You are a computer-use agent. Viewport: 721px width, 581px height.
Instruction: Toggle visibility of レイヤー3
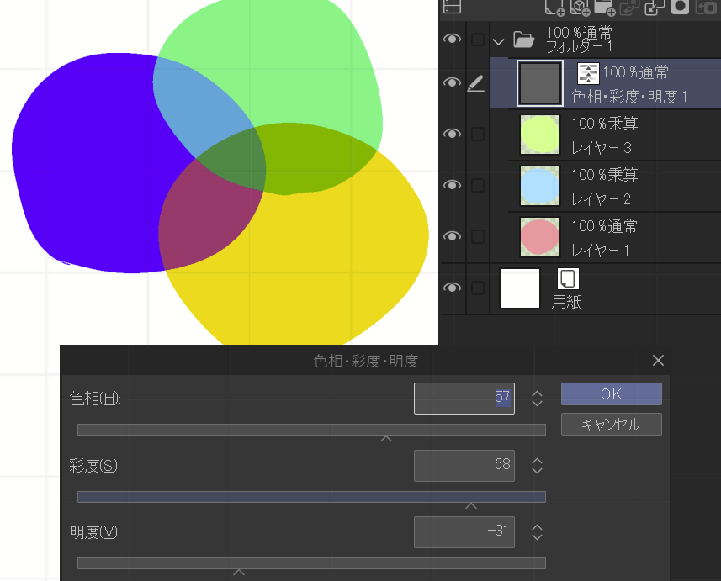click(x=452, y=134)
